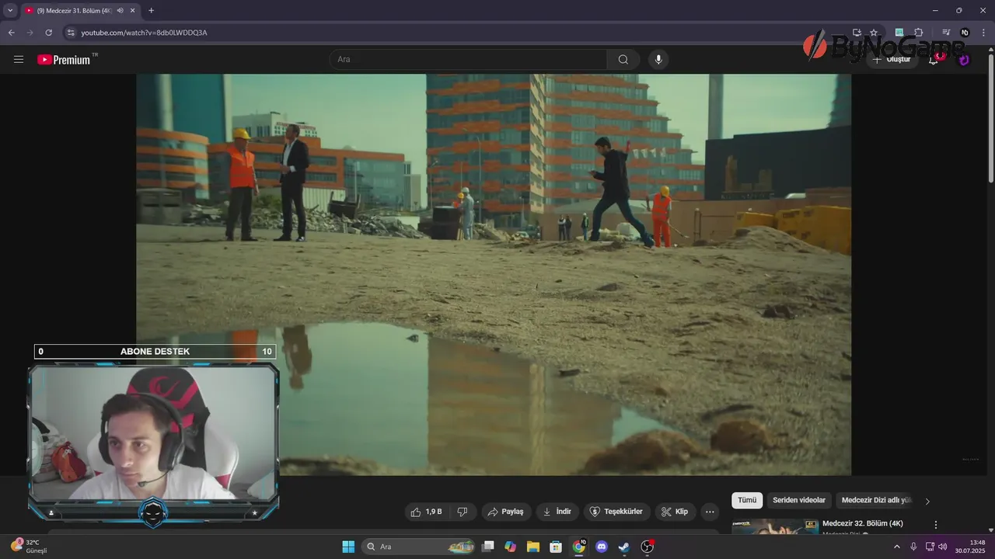The image size is (995, 559).
Task: Select Medcezir Dizi adlı chip
Action: (x=876, y=501)
